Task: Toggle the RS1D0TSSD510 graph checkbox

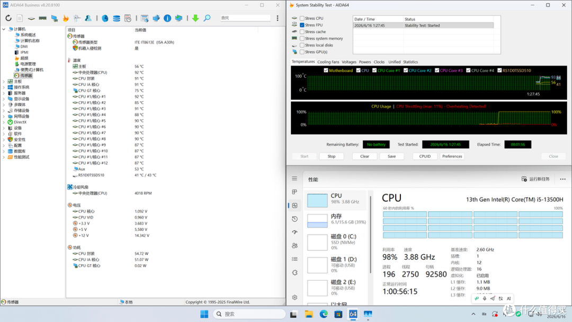Action: (x=499, y=70)
